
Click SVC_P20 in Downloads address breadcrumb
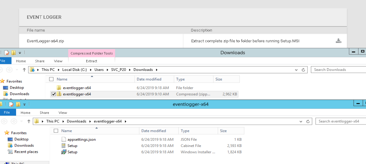[x=118, y=70]
